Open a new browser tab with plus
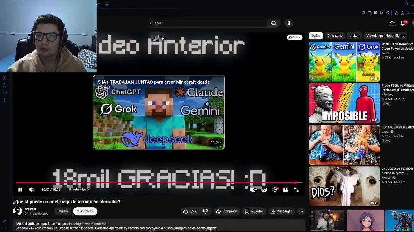The height and width of the screenshot is (232, 414). (107, 4)
